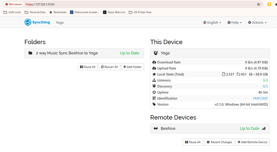This screenshot has width=277, height=152.
Task: Click the Local State home icon
Action: (x=154, y=74)
